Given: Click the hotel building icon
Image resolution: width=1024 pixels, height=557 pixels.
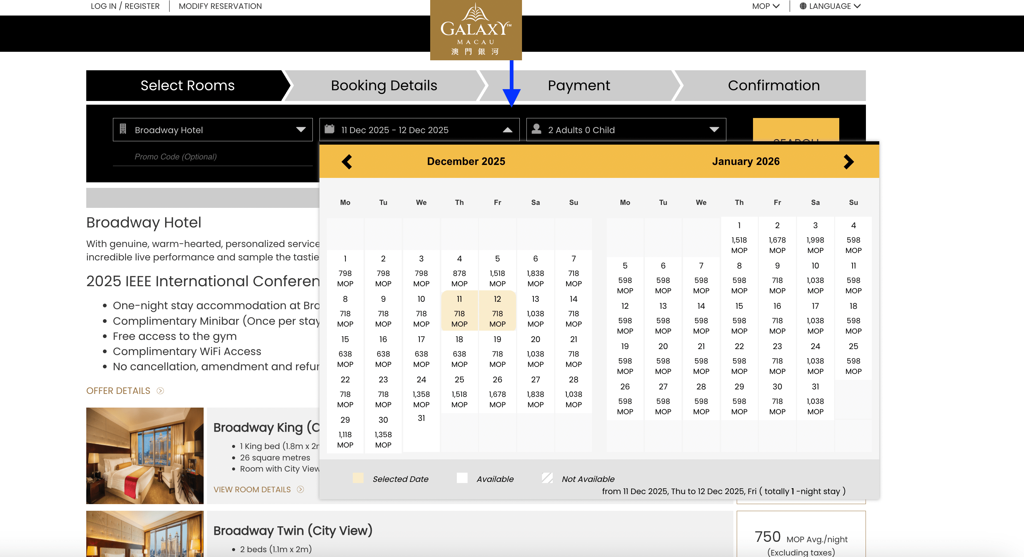Looking at the screenshot, I should pyautogui.click(x=123, y=129).
